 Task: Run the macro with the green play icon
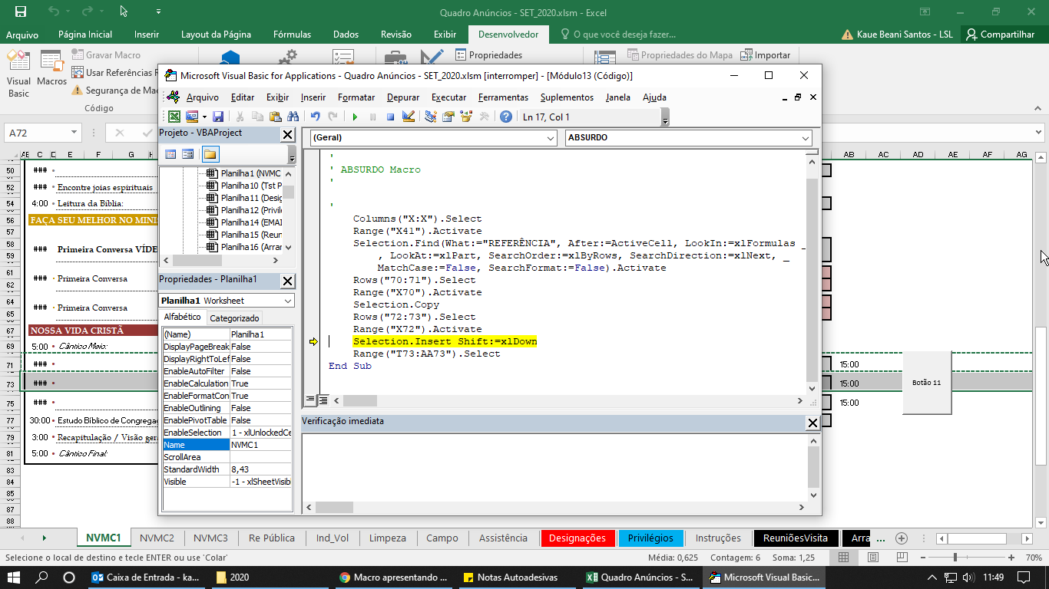[355, 117]
